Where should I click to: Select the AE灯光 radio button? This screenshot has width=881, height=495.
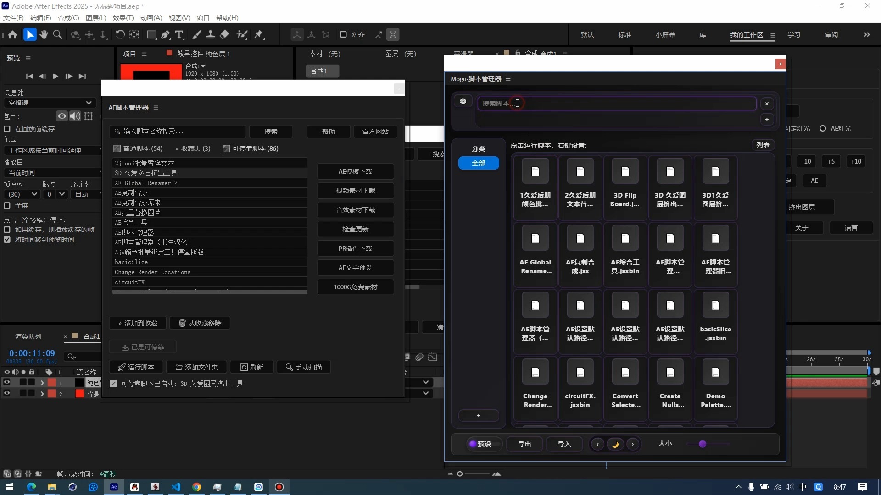[x=823, y=129]
